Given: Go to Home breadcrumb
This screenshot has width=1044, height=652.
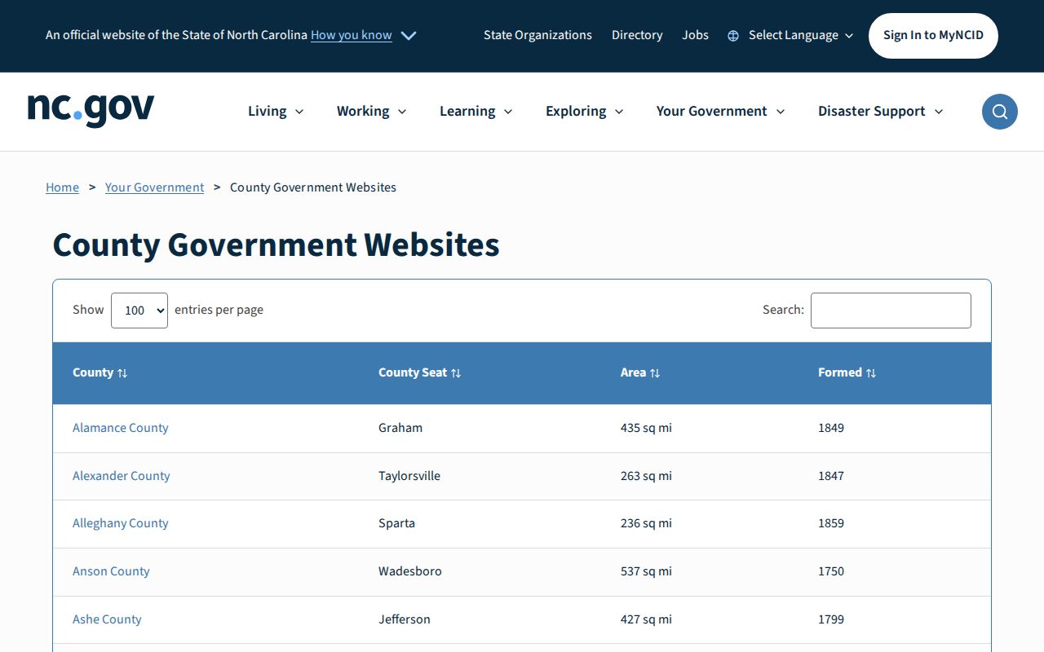Looking at the screenshot, I should (62, 187).
